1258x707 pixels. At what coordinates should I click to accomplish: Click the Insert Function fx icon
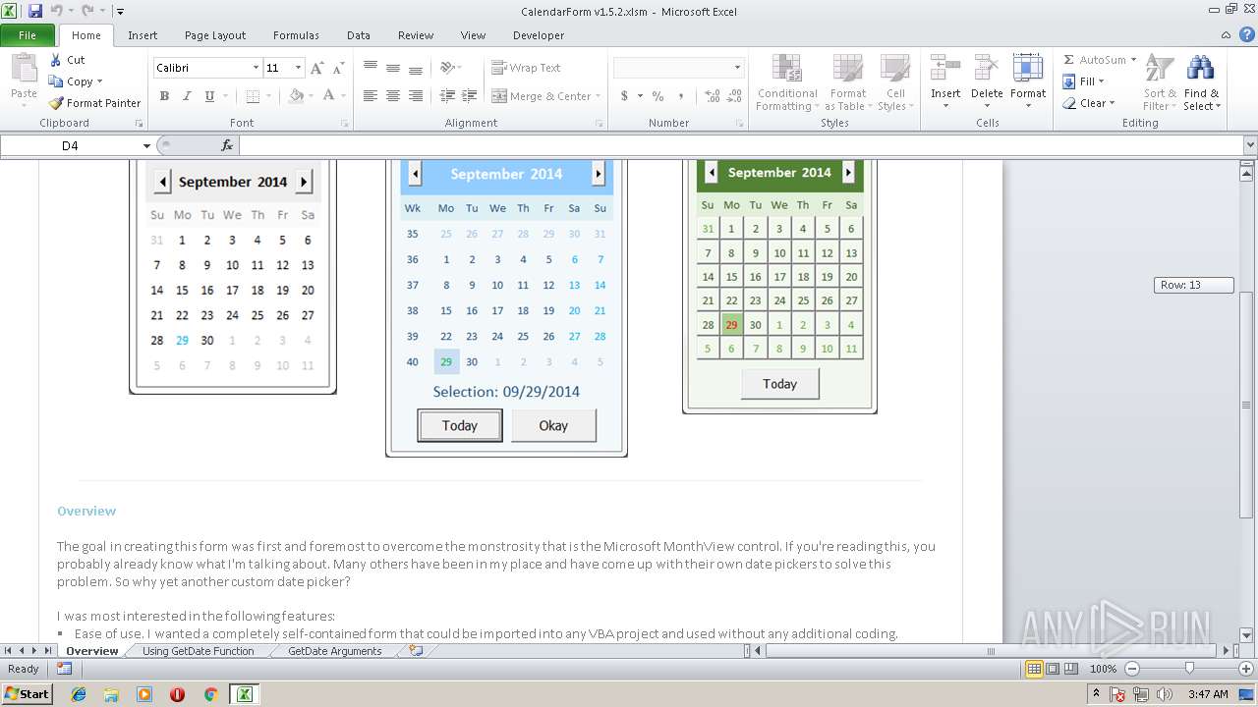coord(227,145)
